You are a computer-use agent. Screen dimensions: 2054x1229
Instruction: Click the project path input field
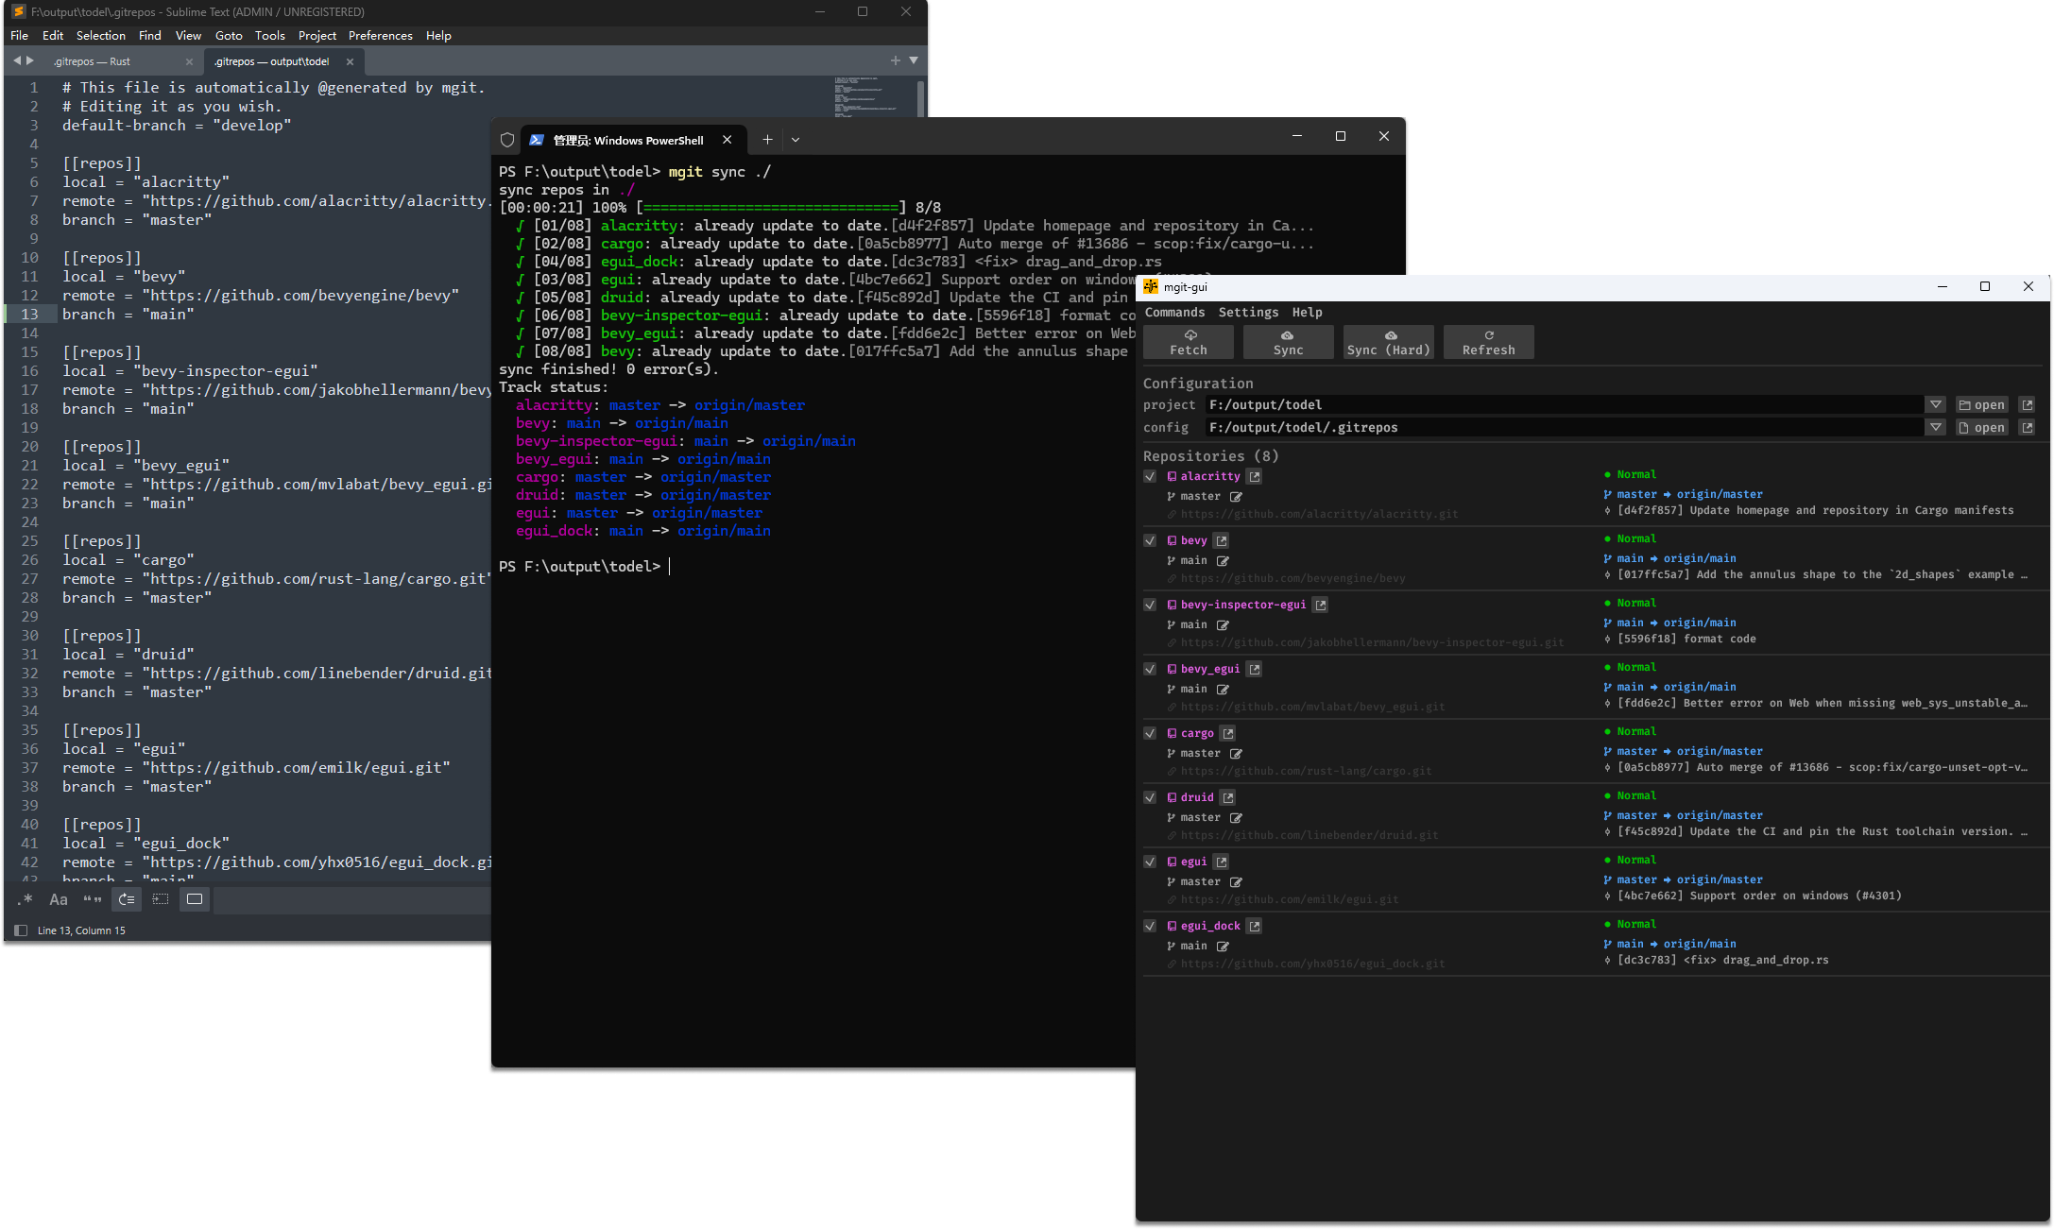(x=1565, y=405)
